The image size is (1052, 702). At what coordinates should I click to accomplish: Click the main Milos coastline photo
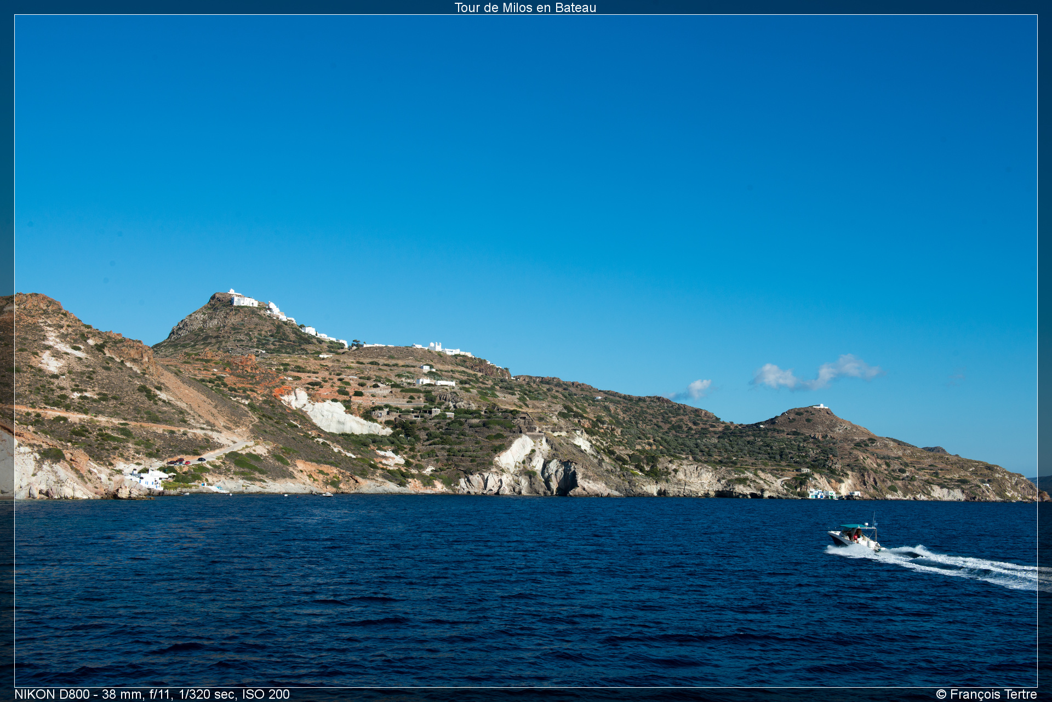tap(526, 351)
